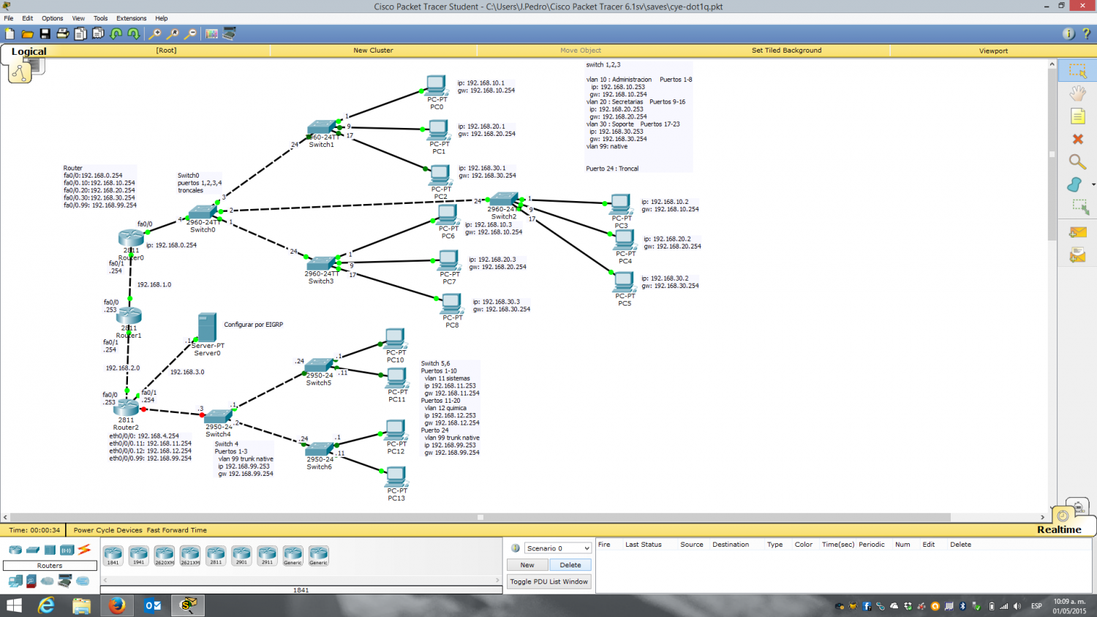This screenshot has height=617, width=1097.
Task: Click the New scenario button
Action: pyautogui.click(x=527, y=565)
